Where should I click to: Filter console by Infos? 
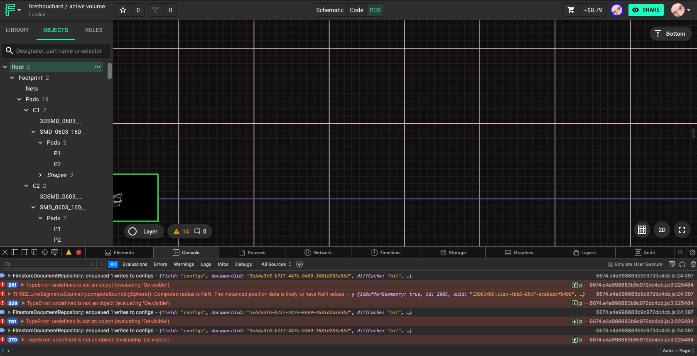tap(223, 264)
